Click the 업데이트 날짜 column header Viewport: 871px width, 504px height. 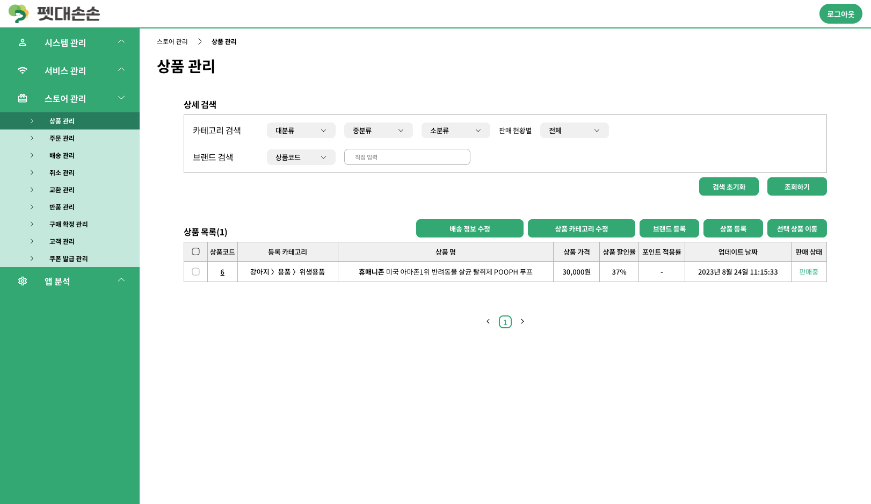click(x=738, y=252)
